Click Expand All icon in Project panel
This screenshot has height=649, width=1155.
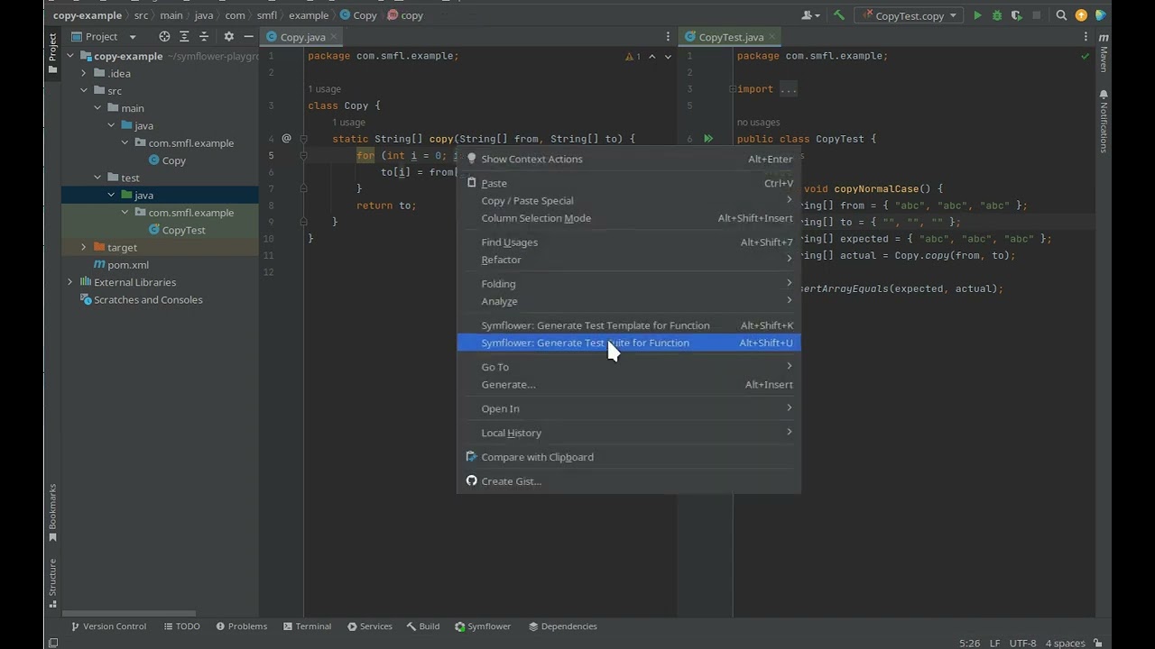point(184,37)
